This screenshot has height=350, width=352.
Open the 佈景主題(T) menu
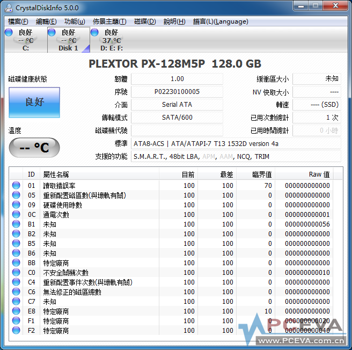[109, 21]
